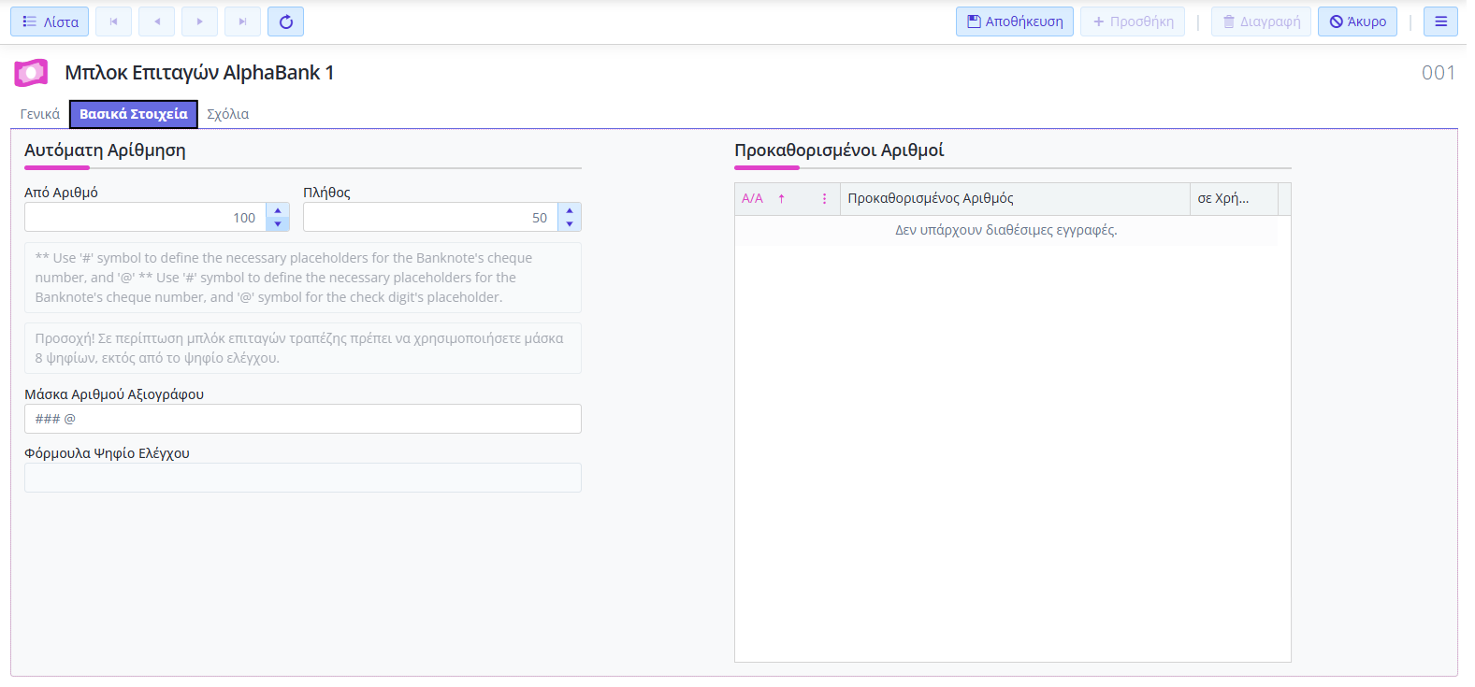The height and width of the screenshot is (687, 1475).
Task: Save with the Αποθήκευση button
Action: point(1014,21)
